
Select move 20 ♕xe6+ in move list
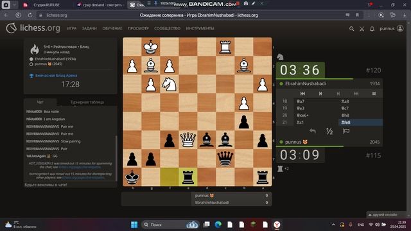coord(316,116)
